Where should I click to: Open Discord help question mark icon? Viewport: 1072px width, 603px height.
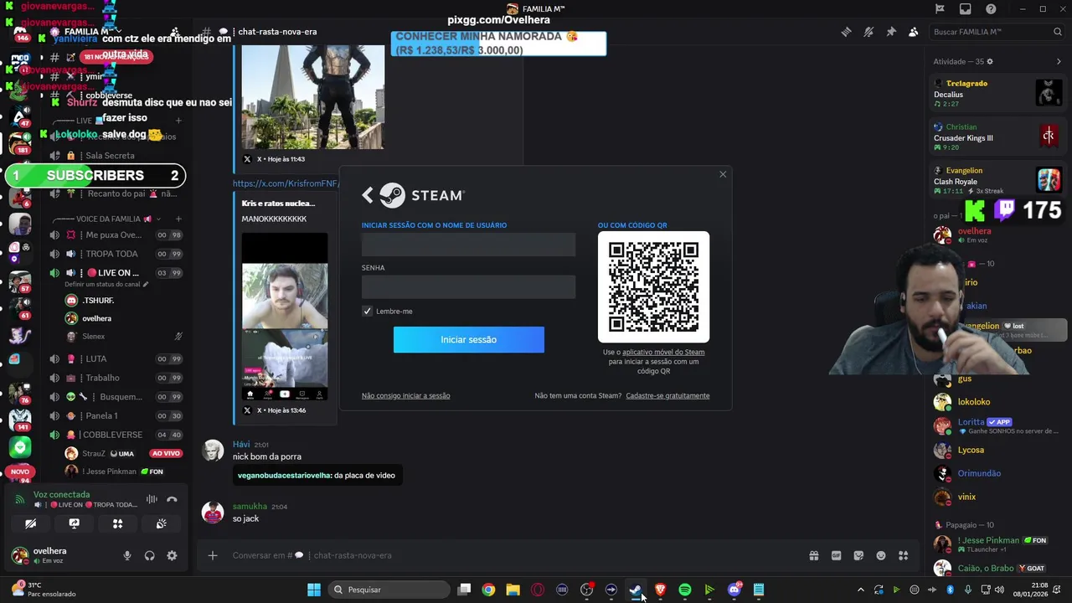point(991,9)
